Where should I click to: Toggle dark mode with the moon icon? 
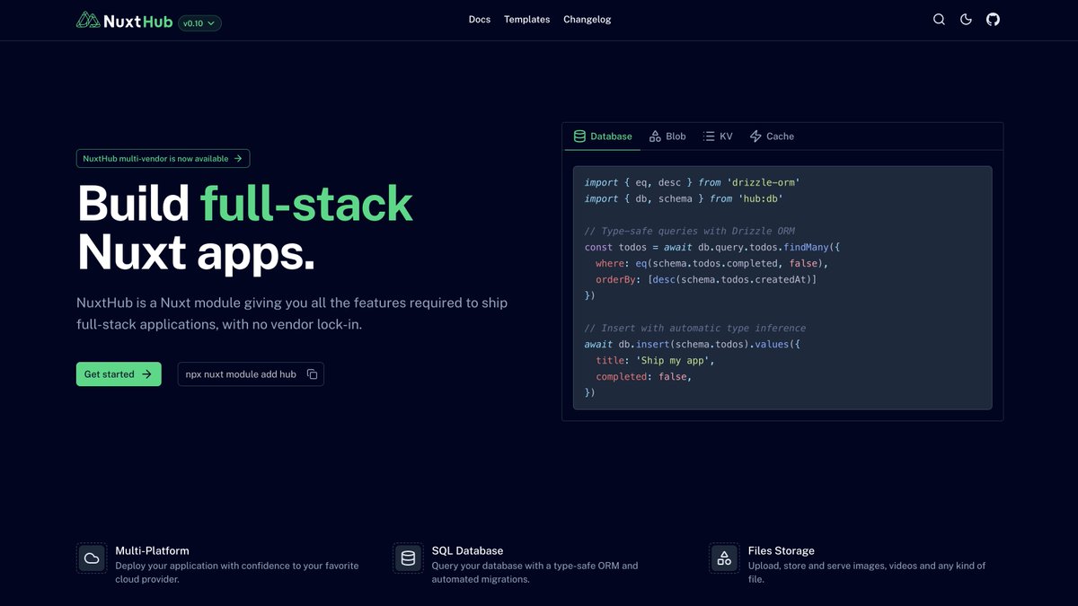966,20
